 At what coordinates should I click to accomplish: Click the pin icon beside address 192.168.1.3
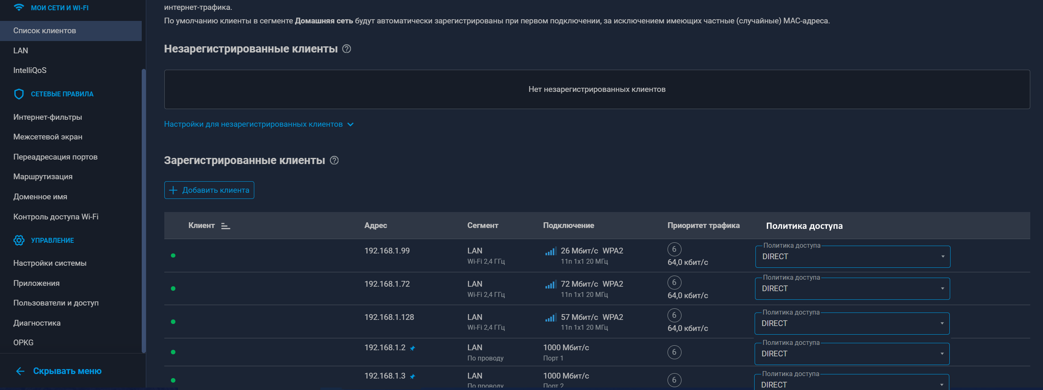coord(412,376)
